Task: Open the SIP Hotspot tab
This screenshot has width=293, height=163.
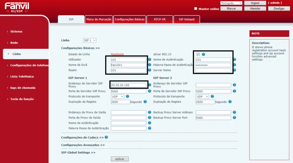Action: [187, 20]
